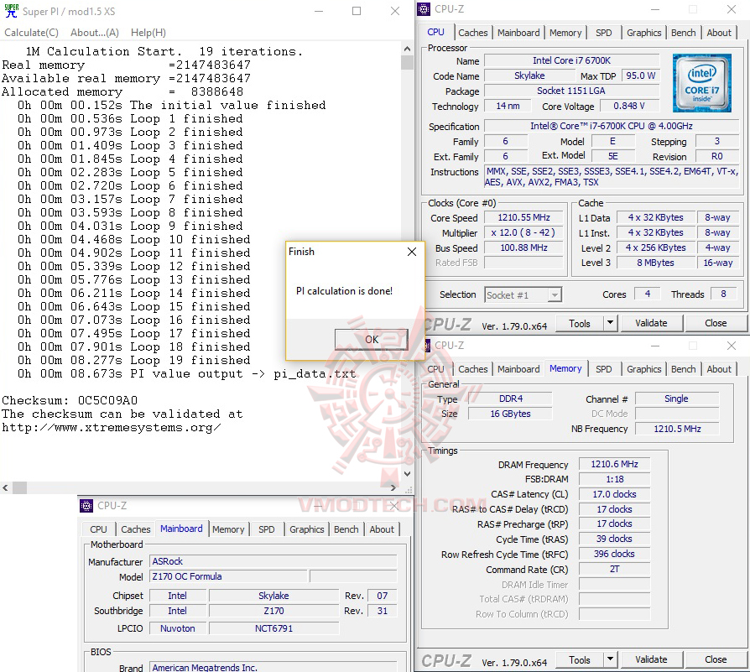750x672 pixels.
Task: Maximize the Super PI window
Action: (357, 11)
